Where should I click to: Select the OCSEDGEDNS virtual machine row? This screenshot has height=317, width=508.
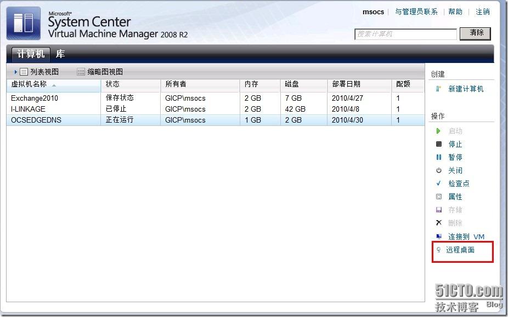tap(216, 120)
